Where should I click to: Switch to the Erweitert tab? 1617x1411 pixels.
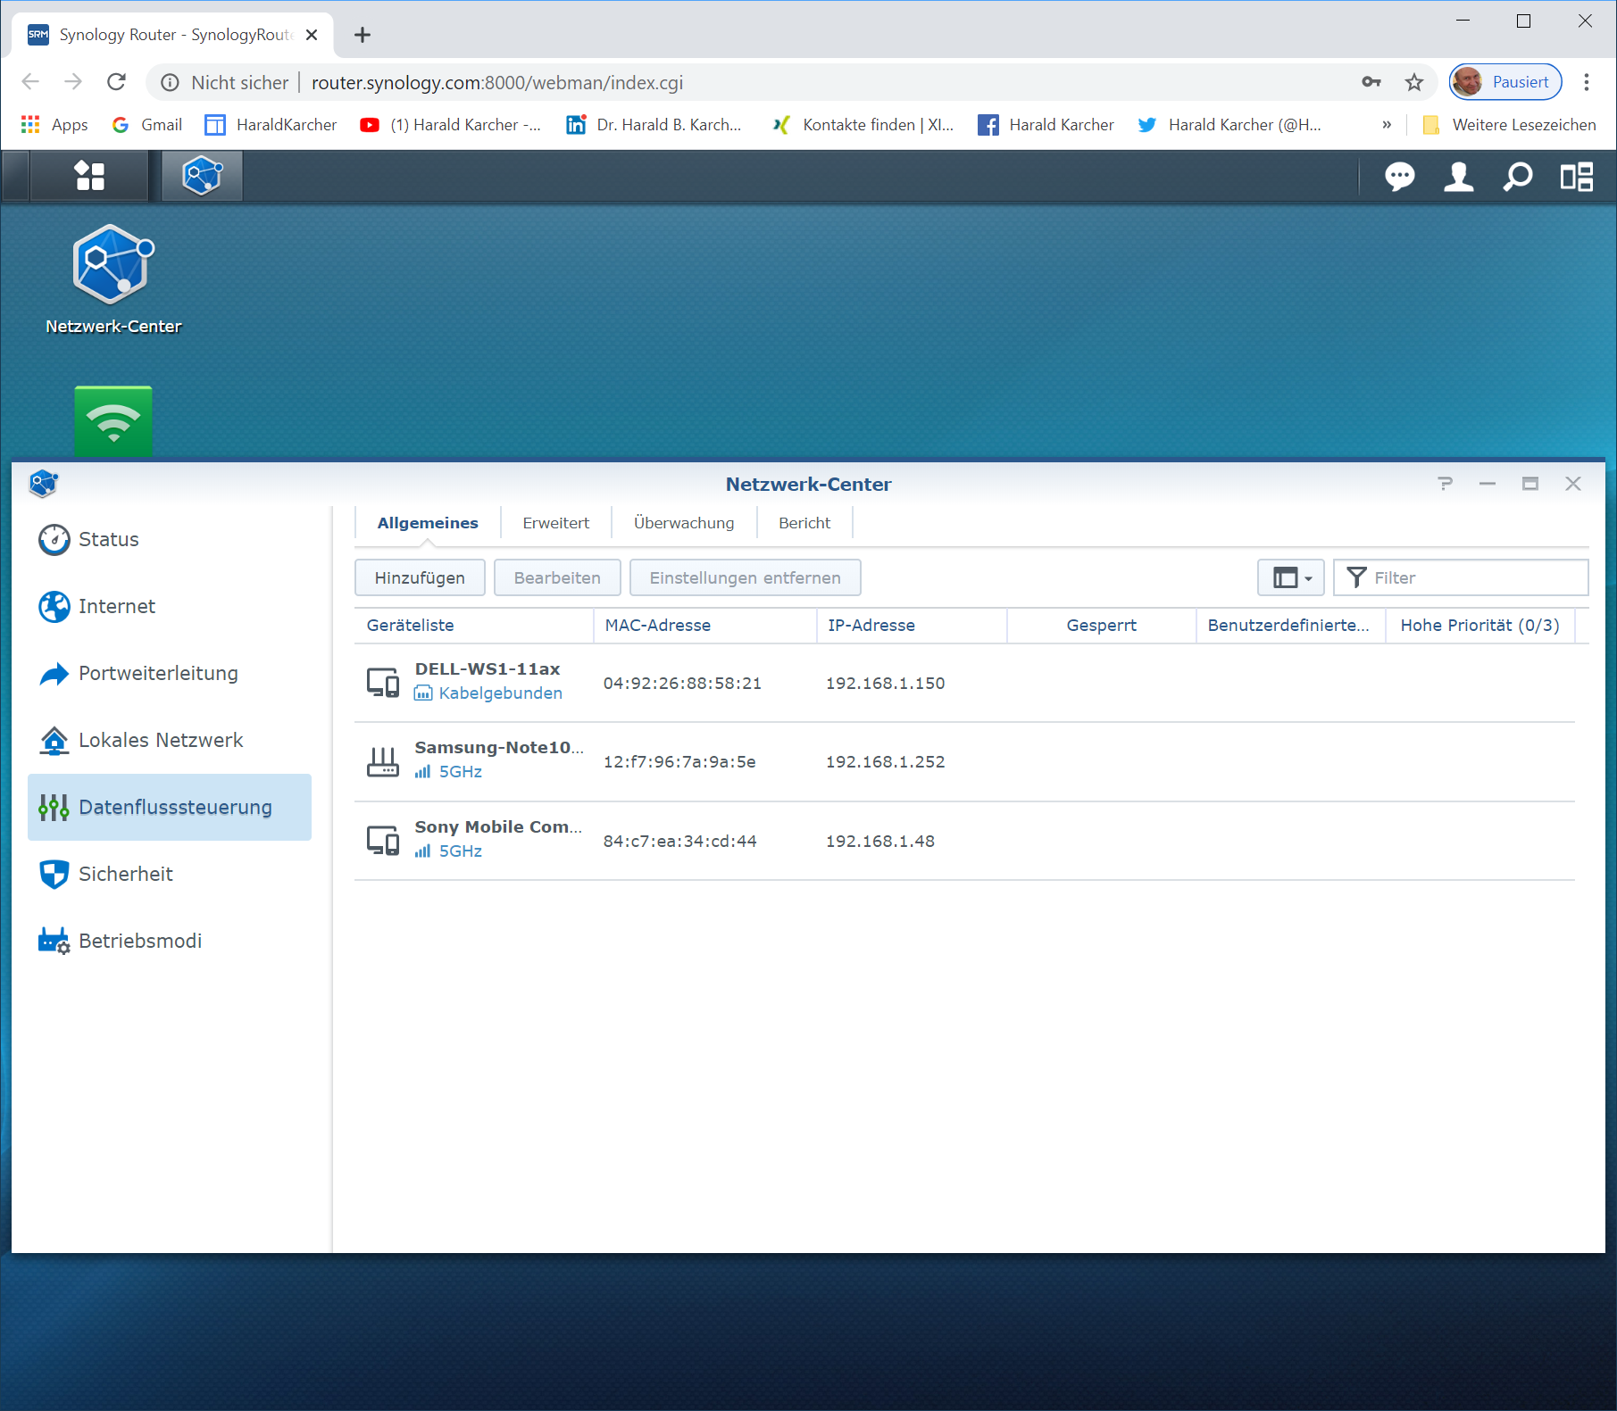[555, 523]
